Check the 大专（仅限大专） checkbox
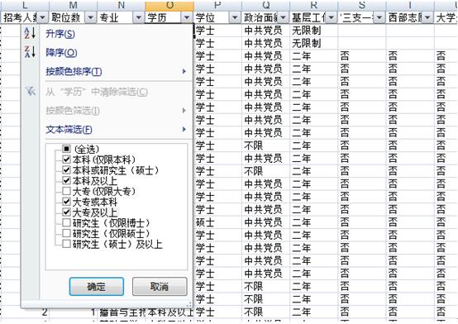 [67, 191]
